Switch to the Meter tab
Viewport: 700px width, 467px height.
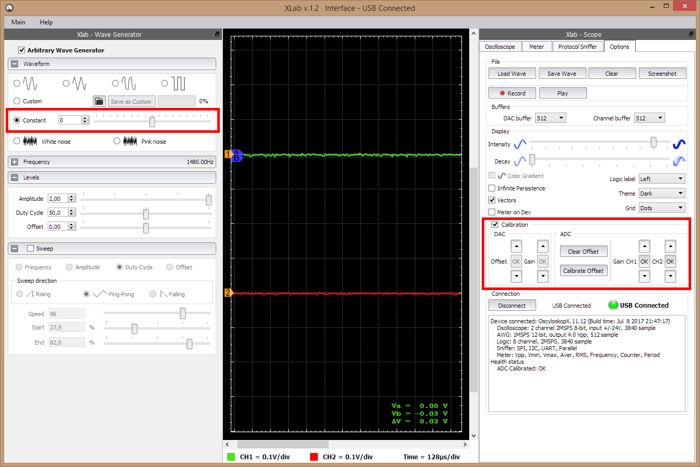(537, 47)
